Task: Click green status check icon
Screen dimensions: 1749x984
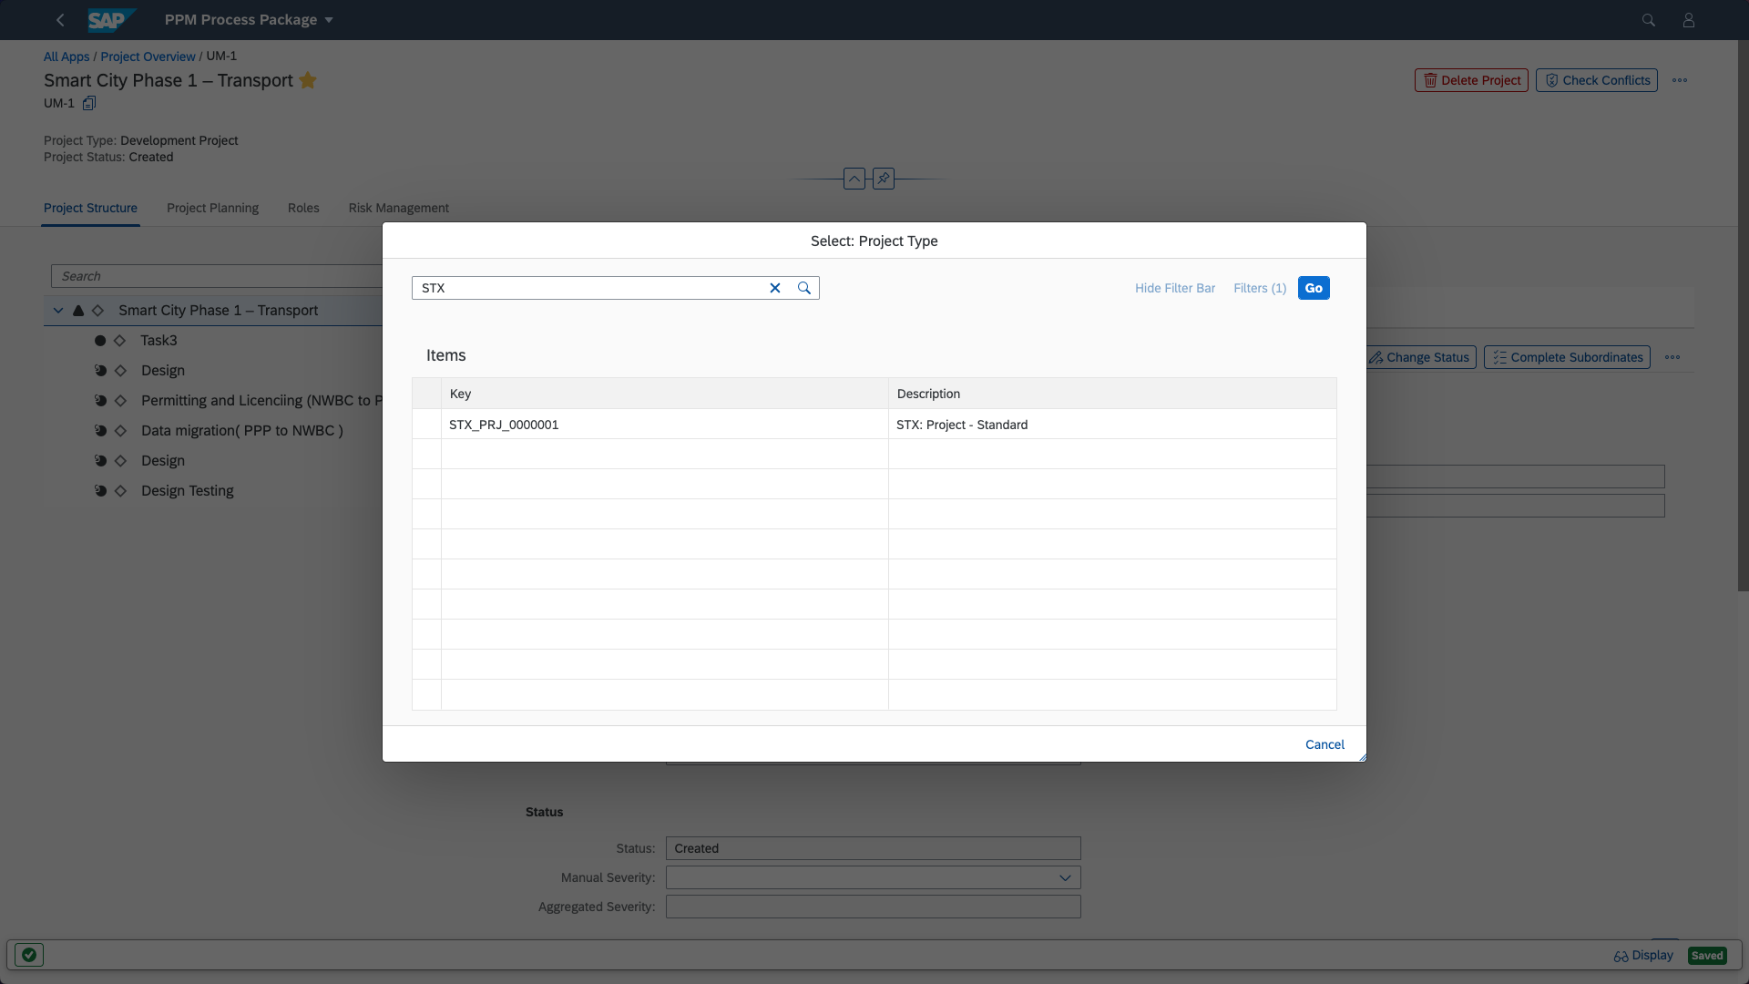Action: 29,955
